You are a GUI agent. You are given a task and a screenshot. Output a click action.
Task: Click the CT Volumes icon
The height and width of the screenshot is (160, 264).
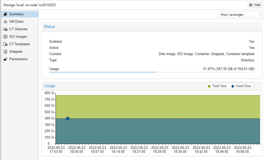click(5, 29)
